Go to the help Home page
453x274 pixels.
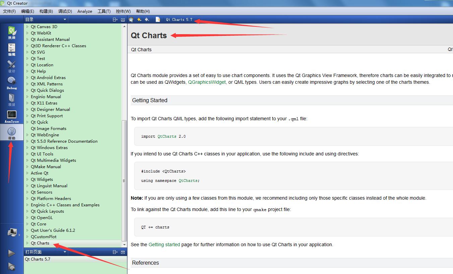[x=131, y=19]
